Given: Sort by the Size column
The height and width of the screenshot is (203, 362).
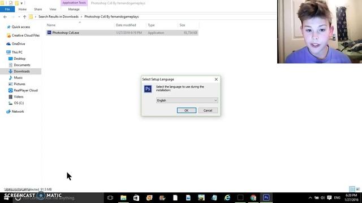Looking at the screenshot, I should (182, 25).
